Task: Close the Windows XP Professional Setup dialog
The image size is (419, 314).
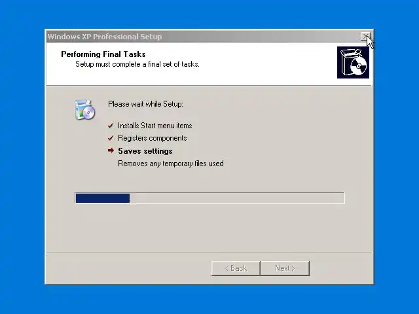Action: coord(365,37)
